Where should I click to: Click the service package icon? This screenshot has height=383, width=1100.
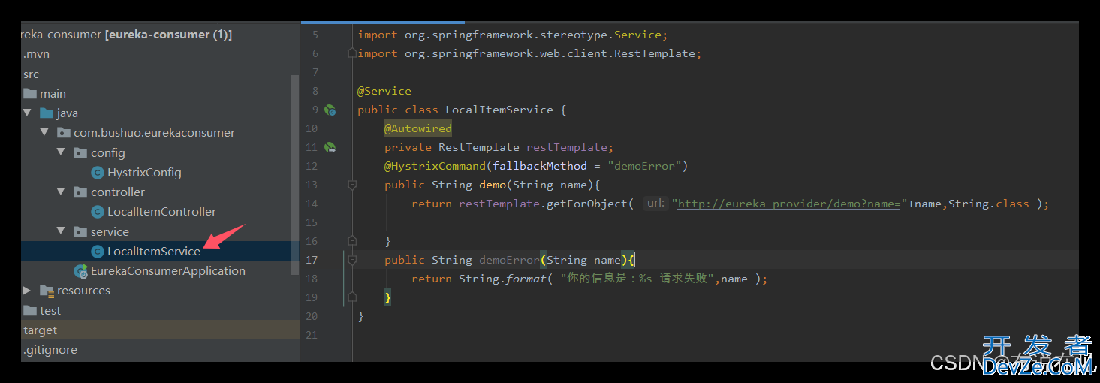pos(80,231)
